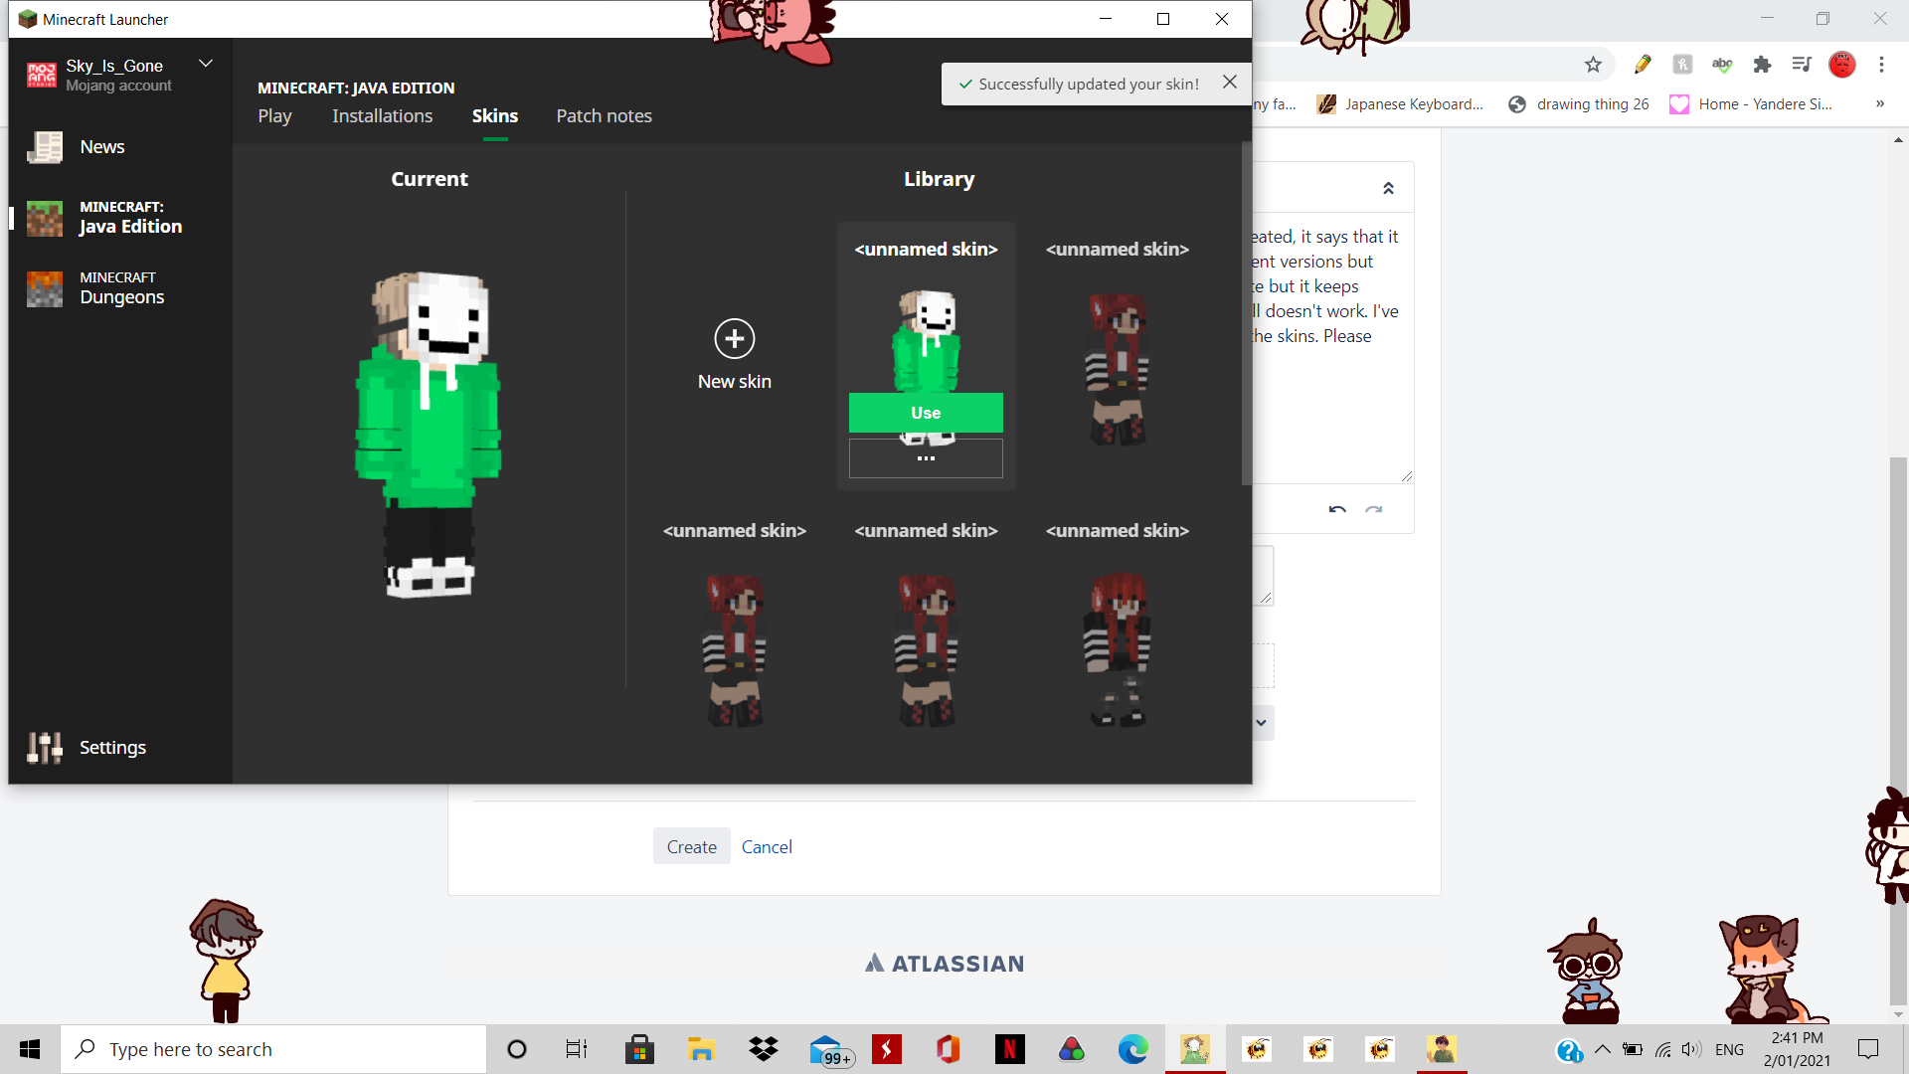Screen dimensions: 1909x1074
Task: Open browser extensions puzzle icon
Action: point(1762,65)
